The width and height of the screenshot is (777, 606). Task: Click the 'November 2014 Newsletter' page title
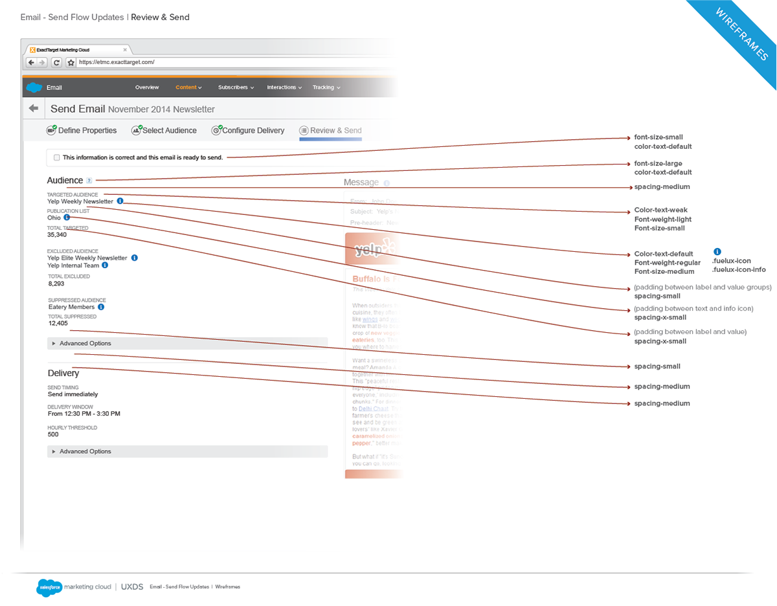[161, 109]
